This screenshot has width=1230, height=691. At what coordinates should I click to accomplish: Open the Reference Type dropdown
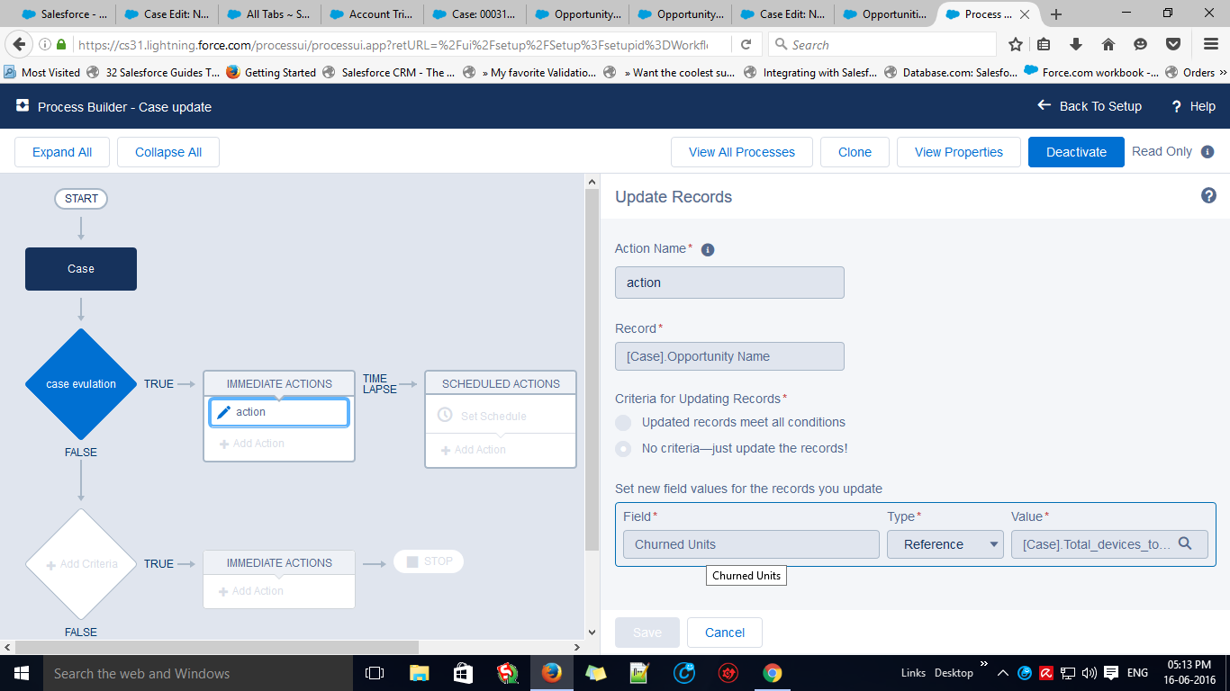(945, 543)
